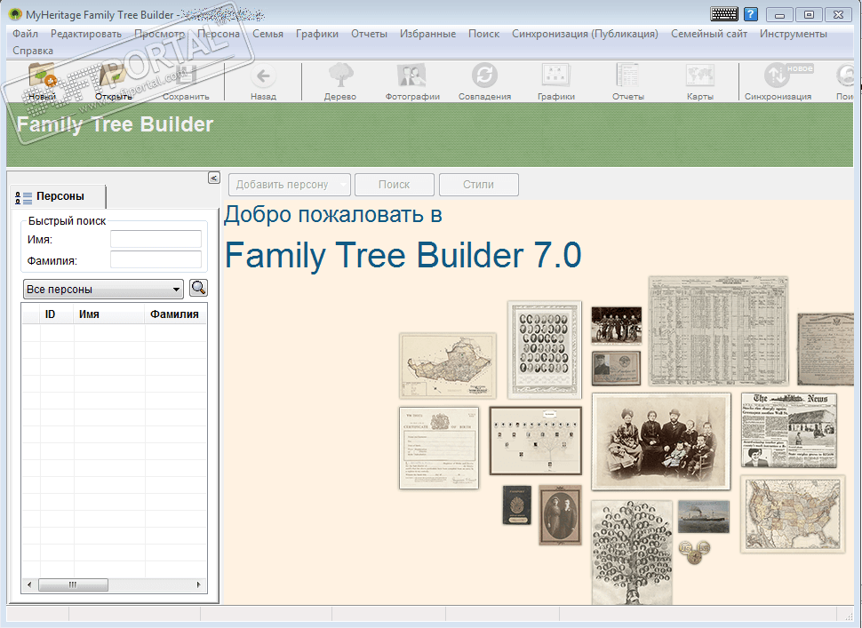Click the Имя quick search field
The image size is (862, 628).
(x=156, y=239)
